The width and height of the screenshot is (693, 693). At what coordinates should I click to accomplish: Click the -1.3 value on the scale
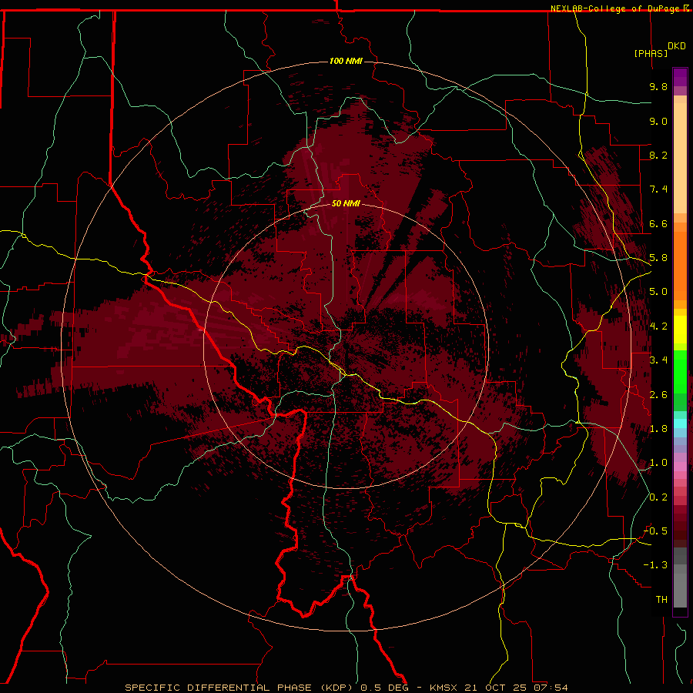coord(655,565)
